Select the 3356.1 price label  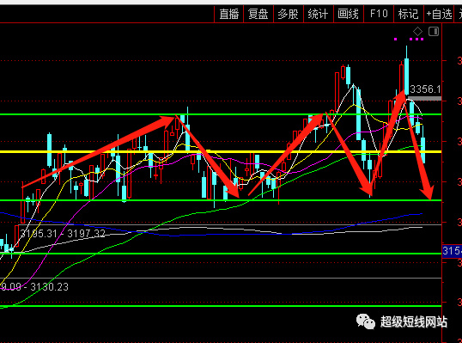pyautogui.click(x=425, y=89)
